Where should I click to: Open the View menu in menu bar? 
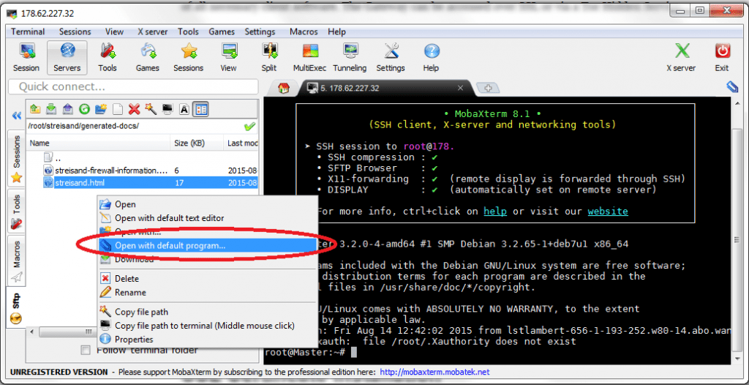[114, 31]
